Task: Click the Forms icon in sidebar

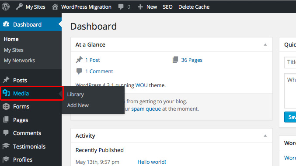Action: click(6, 106)
